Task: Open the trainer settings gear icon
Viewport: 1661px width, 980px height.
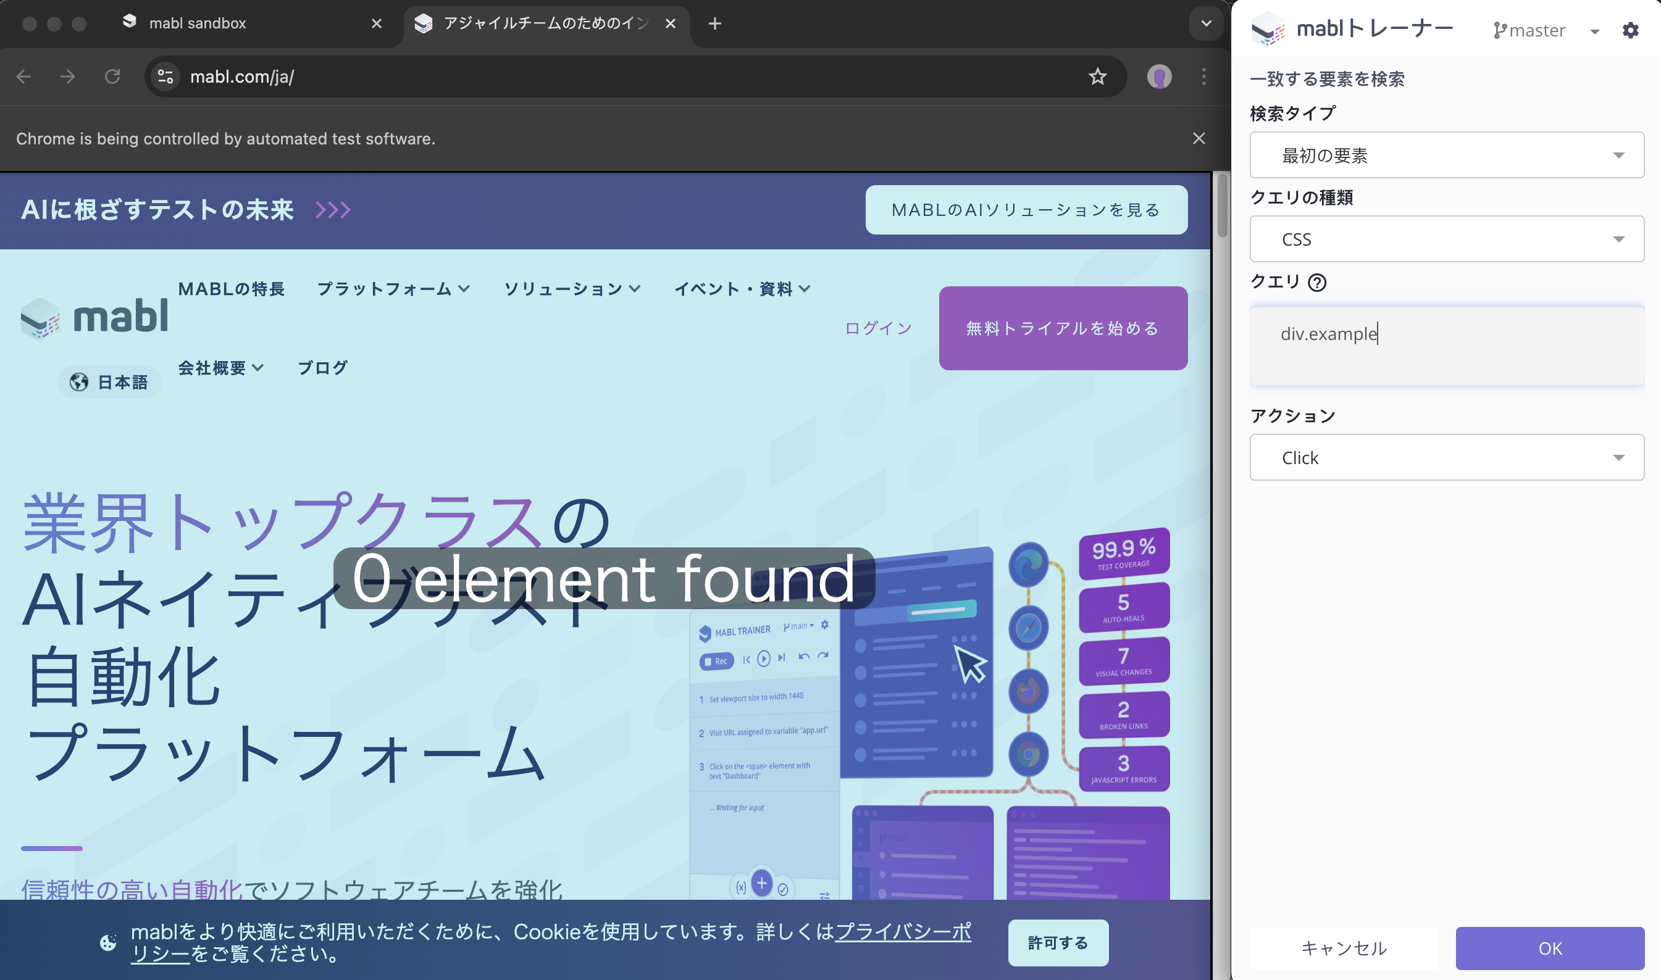Action: click(1631, 30)
